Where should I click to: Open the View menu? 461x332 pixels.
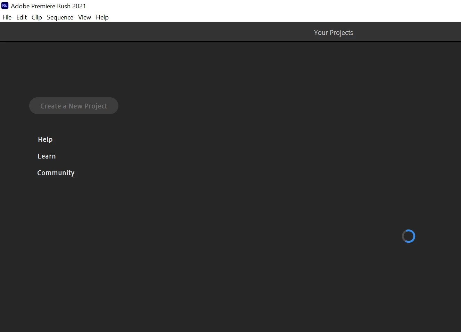(84, 17)
